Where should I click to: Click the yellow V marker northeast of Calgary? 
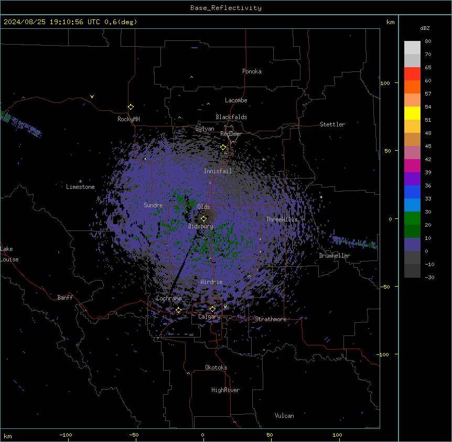[x=225, y=307]
